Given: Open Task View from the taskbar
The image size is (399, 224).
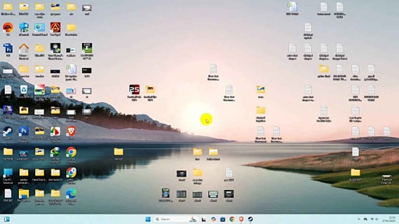Looking at the screenshot, I should 204,219.
